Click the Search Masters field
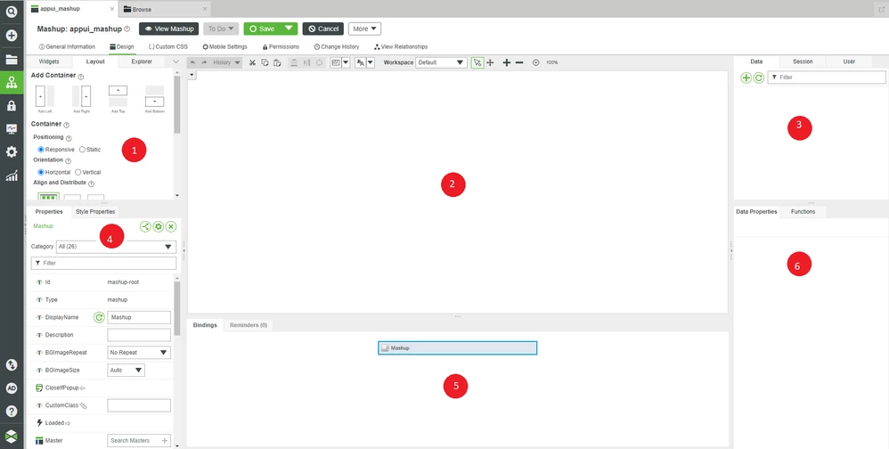This screenshot has width=889, height=449. point(139,440)
